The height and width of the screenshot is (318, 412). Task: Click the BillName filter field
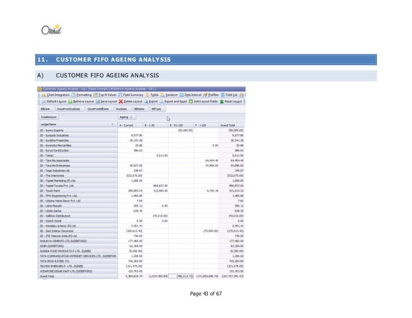point(140,109)
